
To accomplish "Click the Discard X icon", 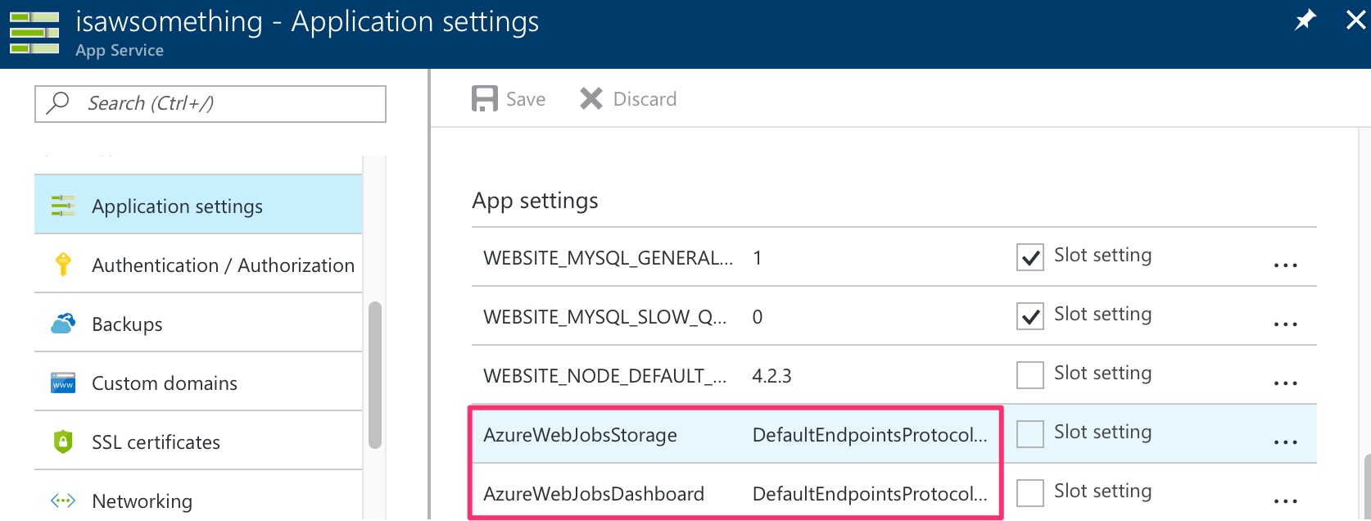I will point(590,99).
